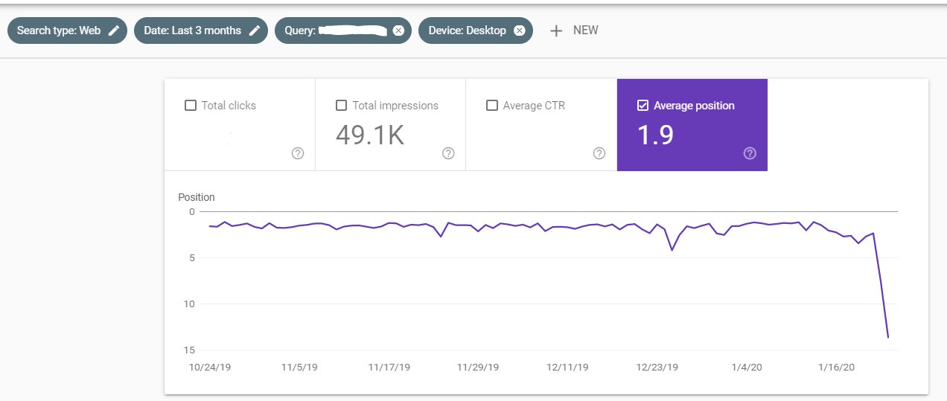Open the Query filter chip
The height and width of the screenshot is (401, 947).
tap(343, 31)
